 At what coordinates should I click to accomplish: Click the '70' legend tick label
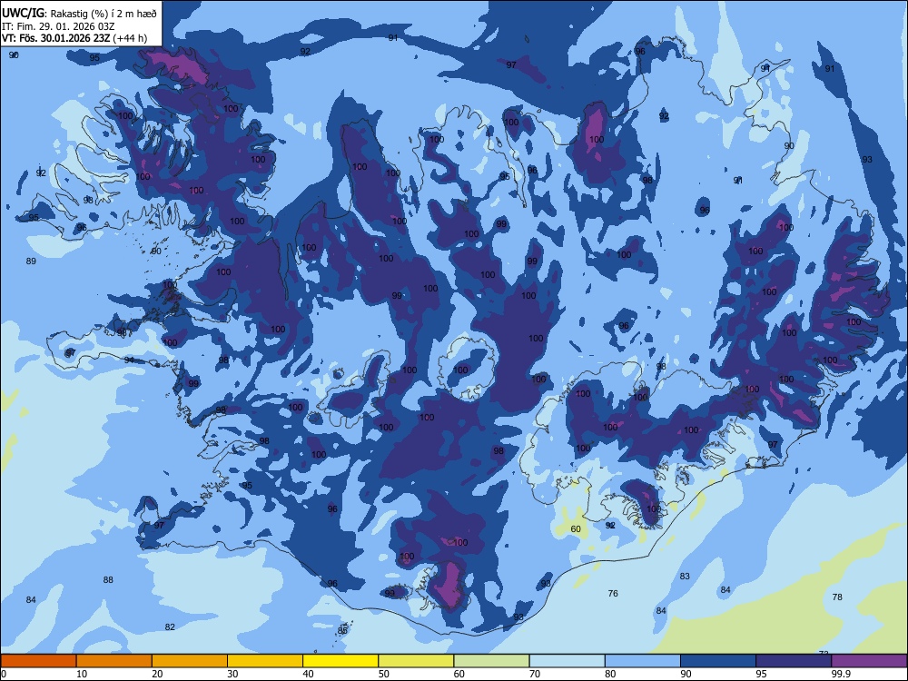pos(535,674)
